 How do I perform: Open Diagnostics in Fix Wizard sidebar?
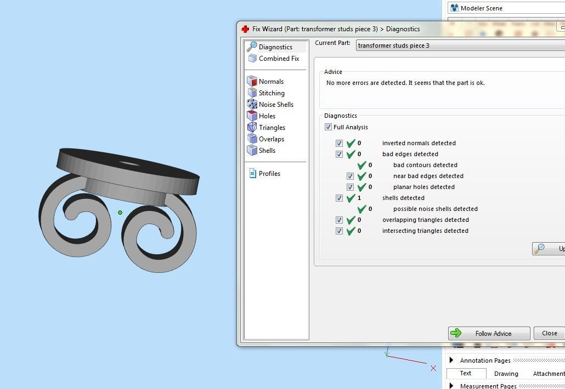(276, 47)
